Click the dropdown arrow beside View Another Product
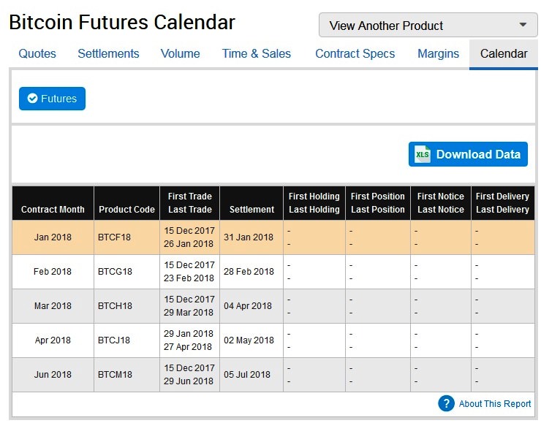Image resolution: width=541 pixels, height=423 pixels. (x=523, y=25)
